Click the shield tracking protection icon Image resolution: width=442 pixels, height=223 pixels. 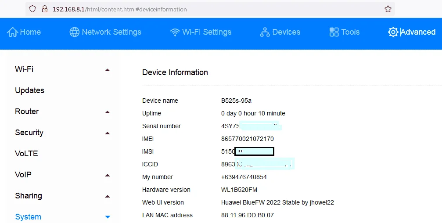click(x=32, y=9)
